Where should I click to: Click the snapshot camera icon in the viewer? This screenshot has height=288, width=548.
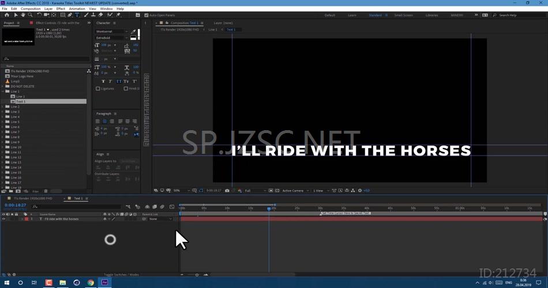click(227, 191)
